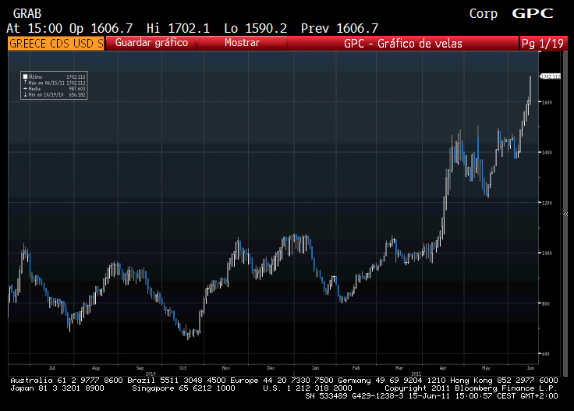Click the 'GPC - Gráfico de velas' title bar
This screenshot has height=411, width=574.
click(402, 44)
